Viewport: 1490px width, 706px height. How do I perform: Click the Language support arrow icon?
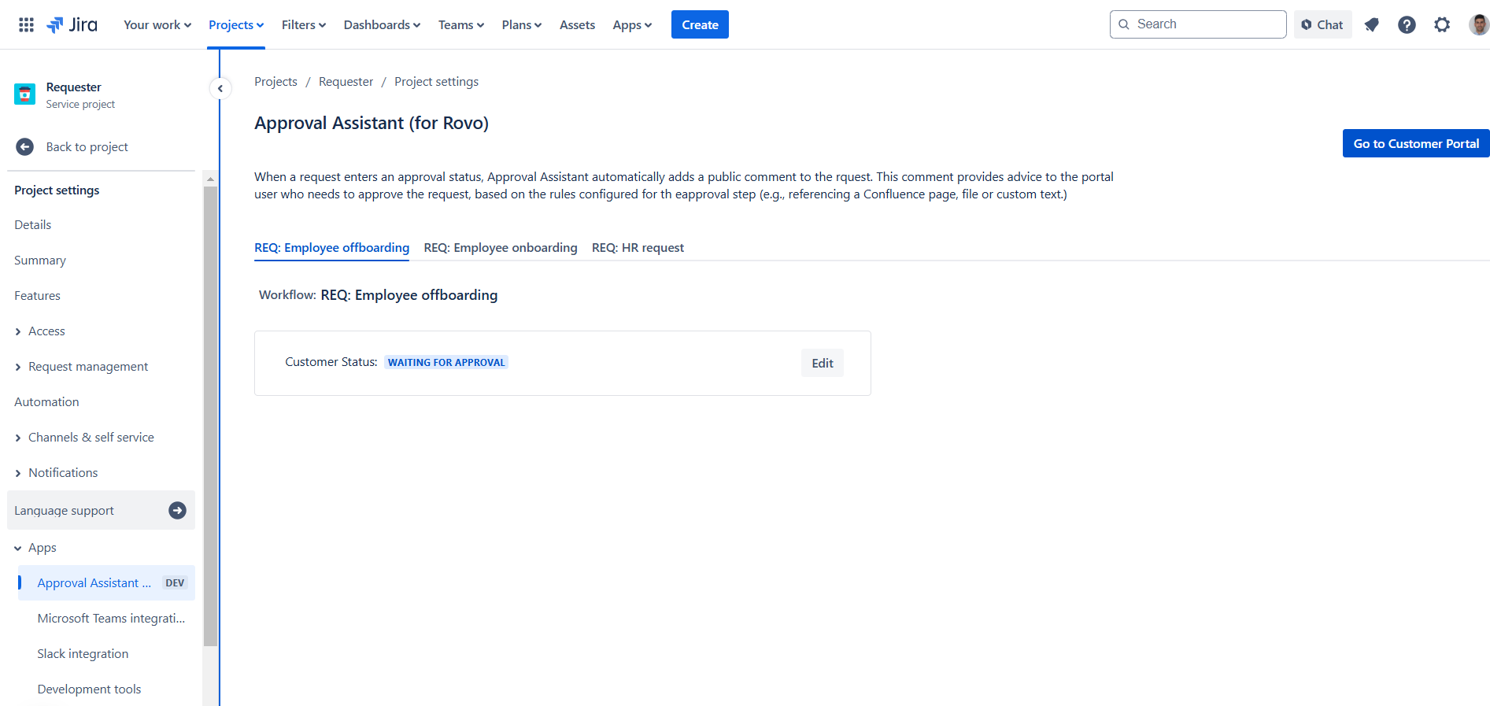(178, 510)
